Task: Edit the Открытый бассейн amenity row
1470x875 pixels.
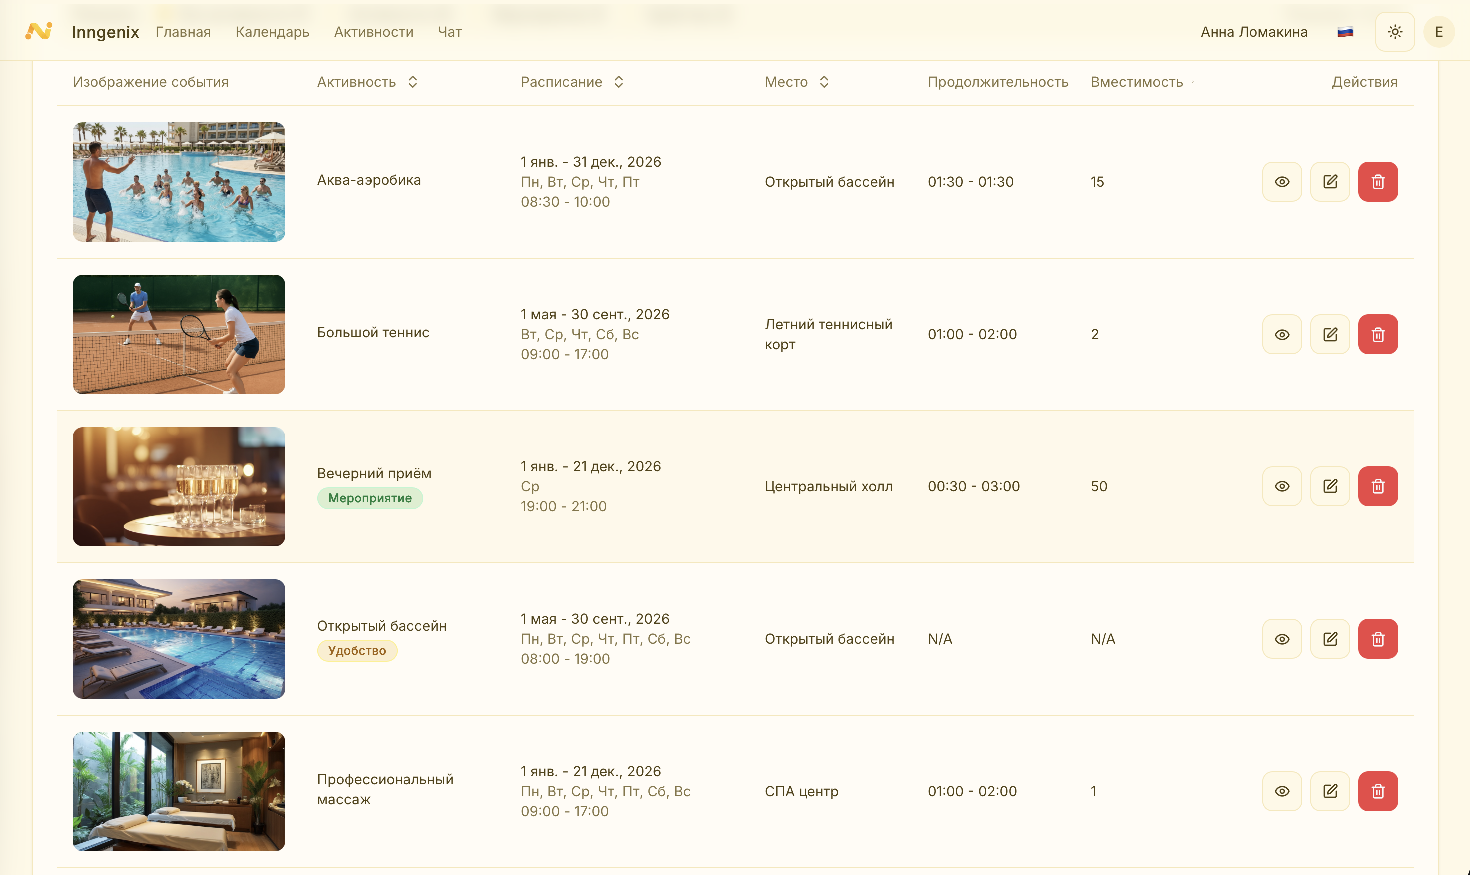Action: click(1330, 639)
